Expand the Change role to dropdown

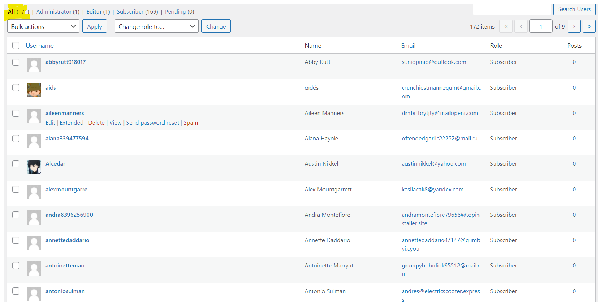156,26
